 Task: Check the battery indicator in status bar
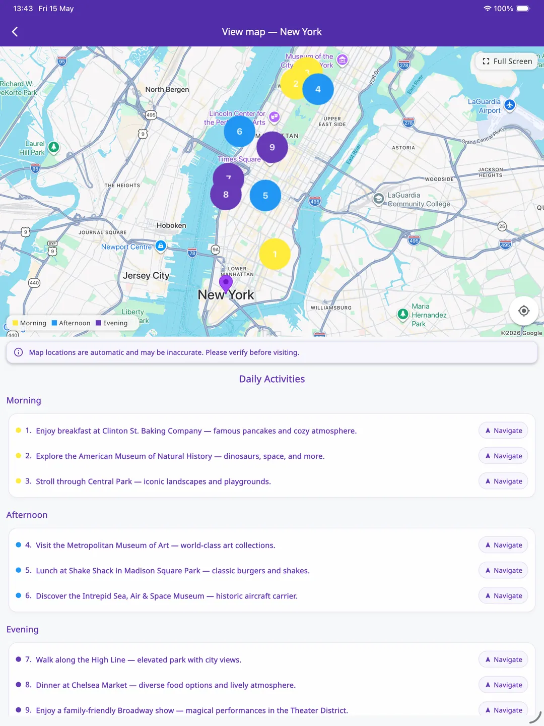(523, 9)
